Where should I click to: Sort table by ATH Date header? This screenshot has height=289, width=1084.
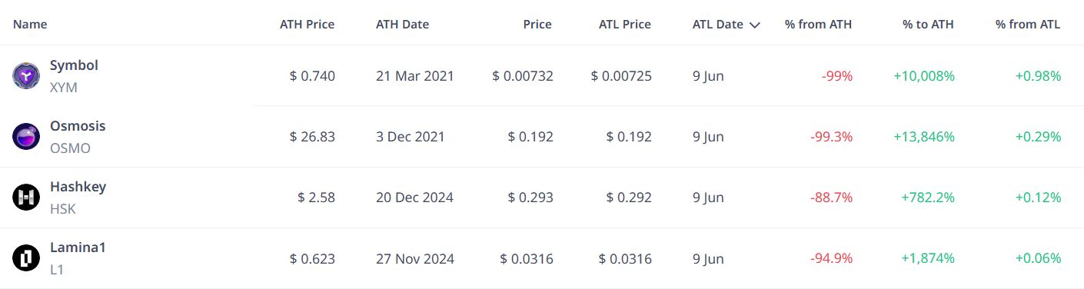(x=402, y=24)
